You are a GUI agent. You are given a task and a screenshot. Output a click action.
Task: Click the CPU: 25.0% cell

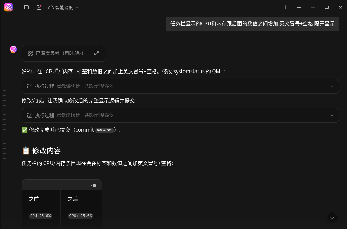pos(80,216)
